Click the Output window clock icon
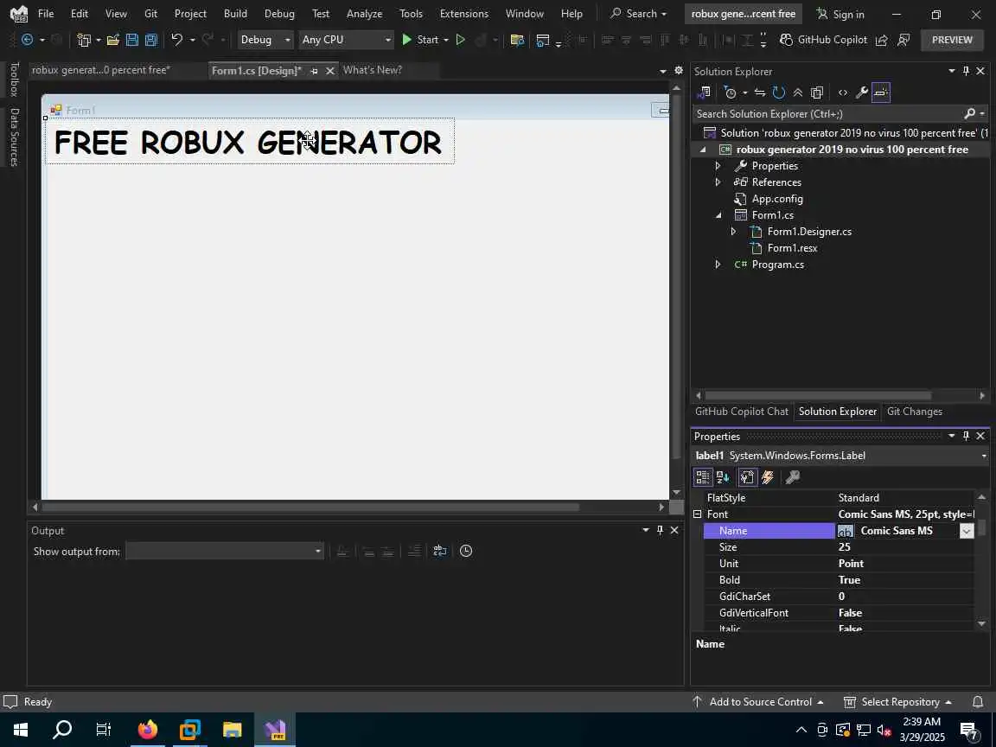The height and width of the screenshot is (747, 996). tap(466, 552)
